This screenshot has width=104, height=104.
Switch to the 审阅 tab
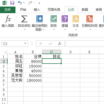pos(99,10)
